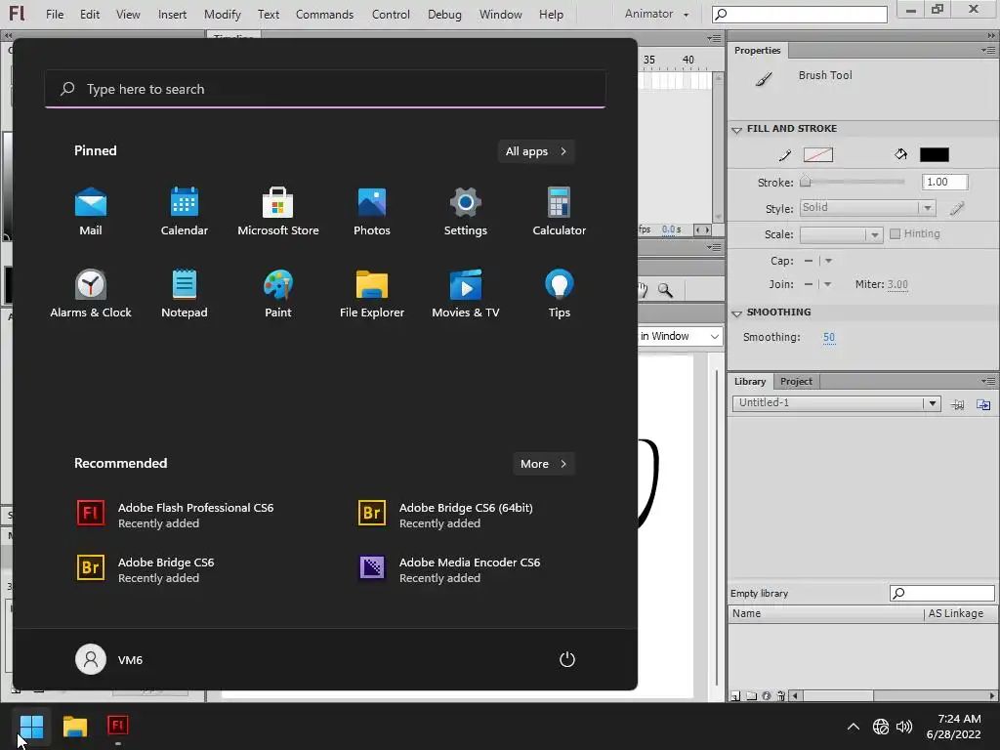
Task: Open the Untitled-1 library document dropdown
Action: (x=836, y=403)
